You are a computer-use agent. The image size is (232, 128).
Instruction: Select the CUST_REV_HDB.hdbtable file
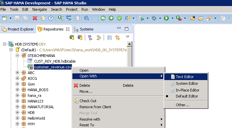(55, 61)
